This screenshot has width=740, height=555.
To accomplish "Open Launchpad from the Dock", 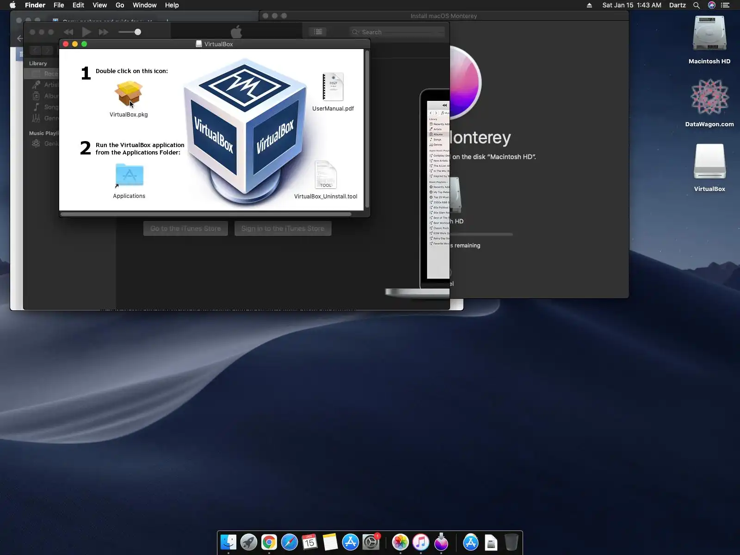I will pos(249,542).
